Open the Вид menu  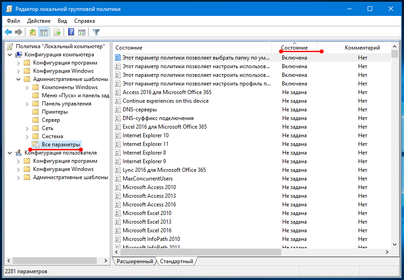pyautogui.click(x=62, y=21)
